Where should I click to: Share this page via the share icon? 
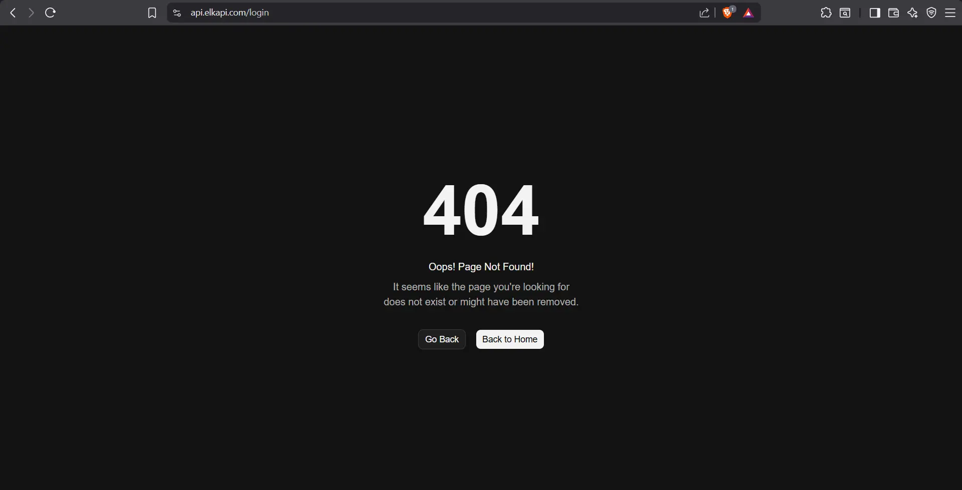pyautogui.click(x=704, y=13)
